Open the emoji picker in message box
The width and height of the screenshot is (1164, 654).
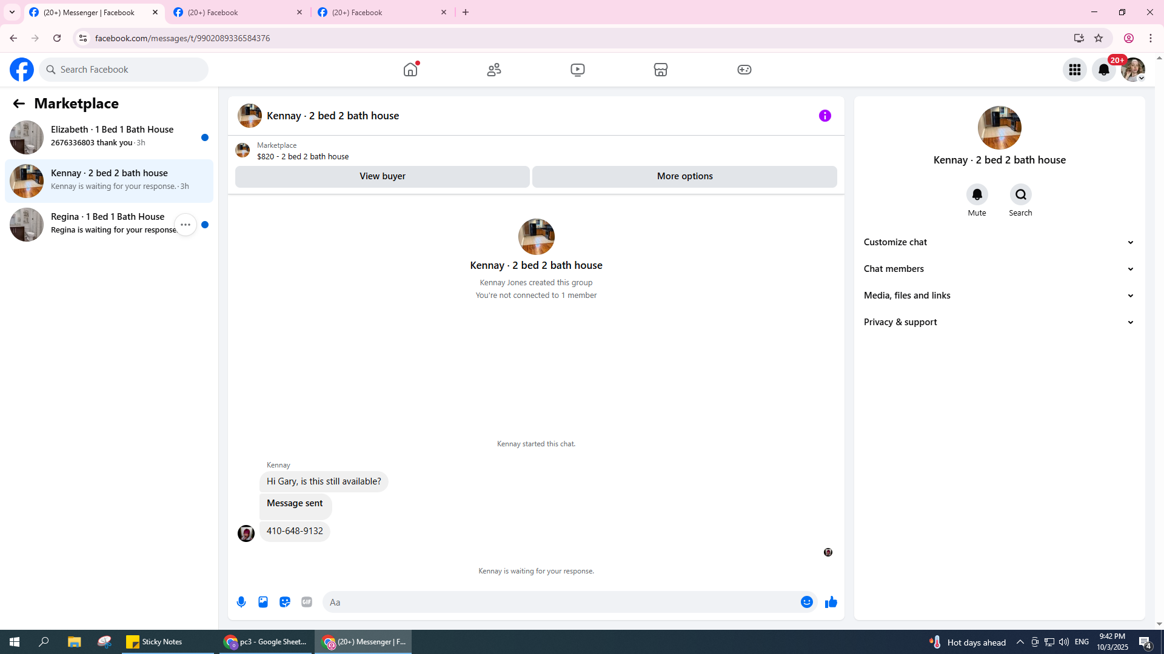807,602
